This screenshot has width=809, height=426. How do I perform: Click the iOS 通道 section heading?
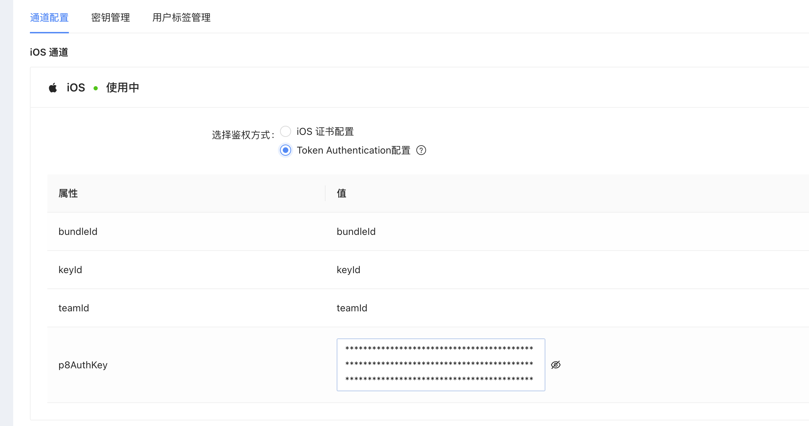[49, 52]
